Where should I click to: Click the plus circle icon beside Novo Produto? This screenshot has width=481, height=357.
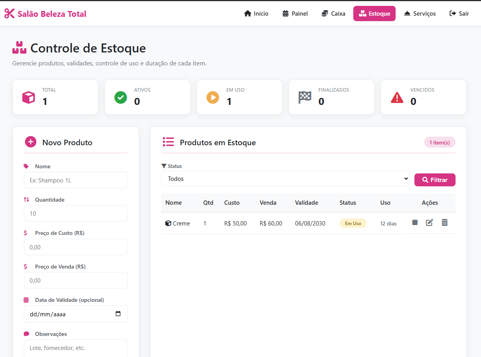[x=31, y=142]
